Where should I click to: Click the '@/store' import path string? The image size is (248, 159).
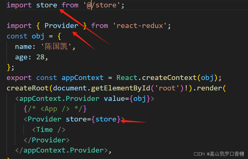pos(102,5)
